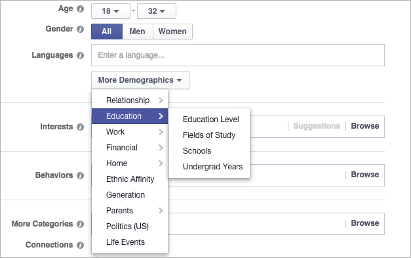Click Browse in the More Categories row
The height and width of the screenshot is (258, 411).
(x=365, y=223)
